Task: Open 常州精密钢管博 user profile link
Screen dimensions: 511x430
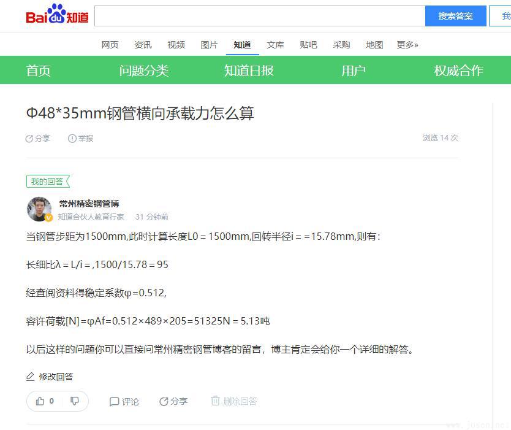Action: point(89,204)
